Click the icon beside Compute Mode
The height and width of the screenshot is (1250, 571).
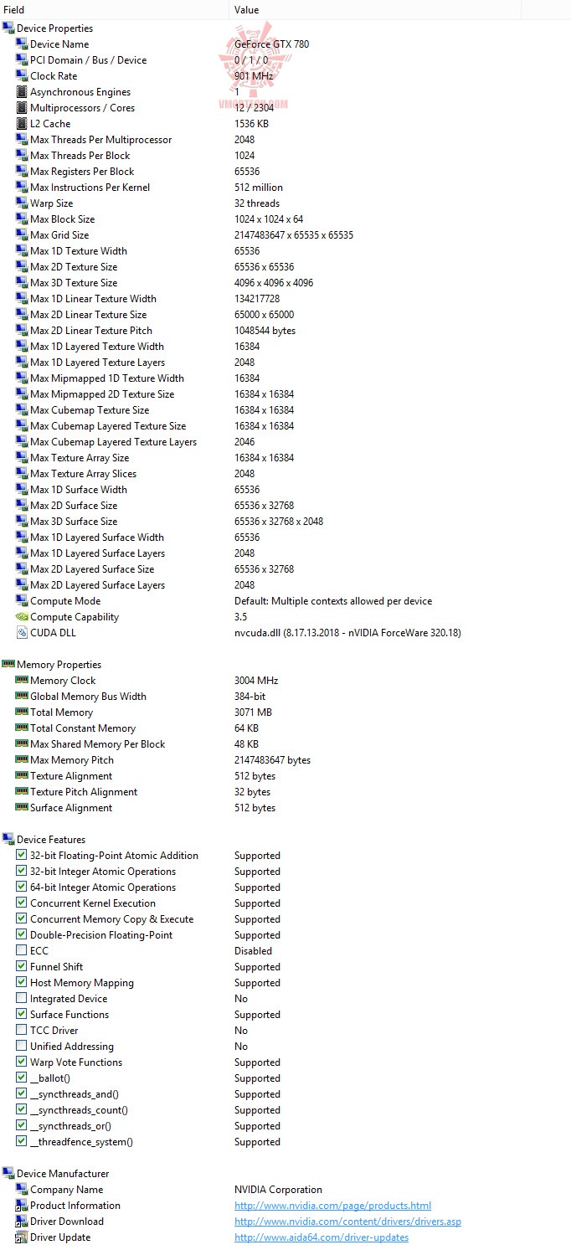click(x=22, y=601)
